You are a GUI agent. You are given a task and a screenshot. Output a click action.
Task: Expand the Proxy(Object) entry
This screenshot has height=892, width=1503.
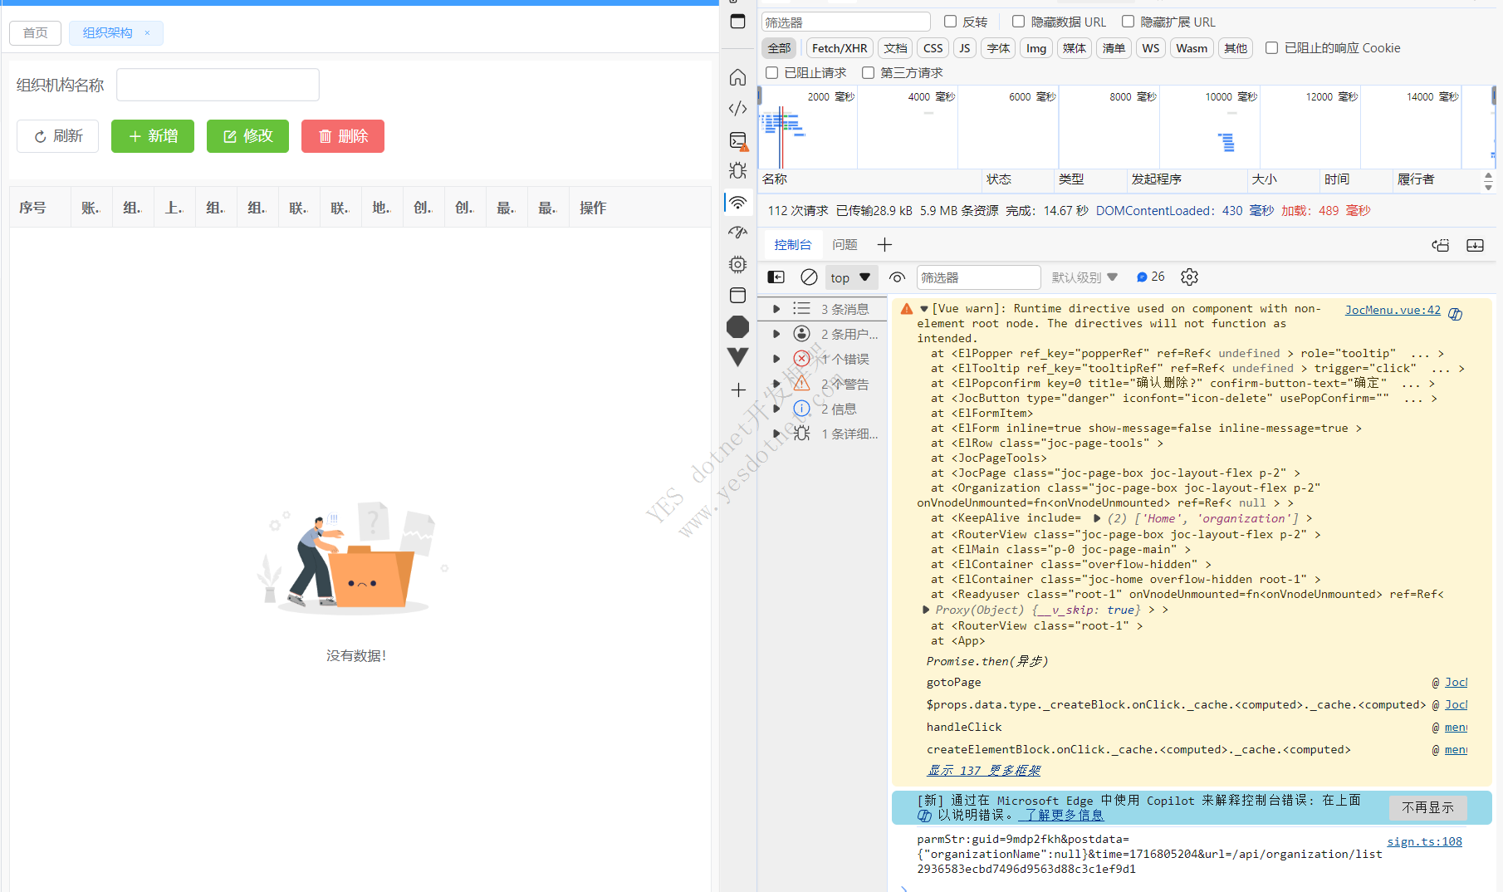click(926, 610)
